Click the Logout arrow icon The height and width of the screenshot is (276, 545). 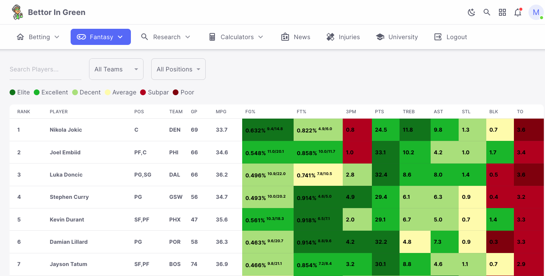click(438, 37)
